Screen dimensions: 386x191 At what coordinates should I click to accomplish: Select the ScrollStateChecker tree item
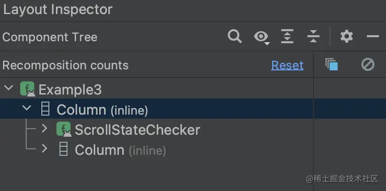138,130
